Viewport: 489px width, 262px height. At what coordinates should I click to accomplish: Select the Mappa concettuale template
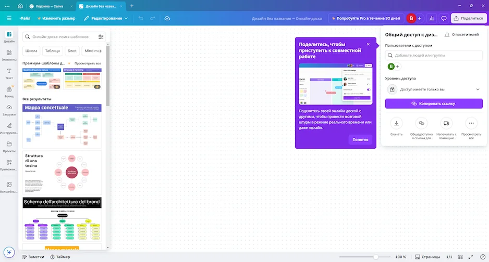click(x=62, y=126)
